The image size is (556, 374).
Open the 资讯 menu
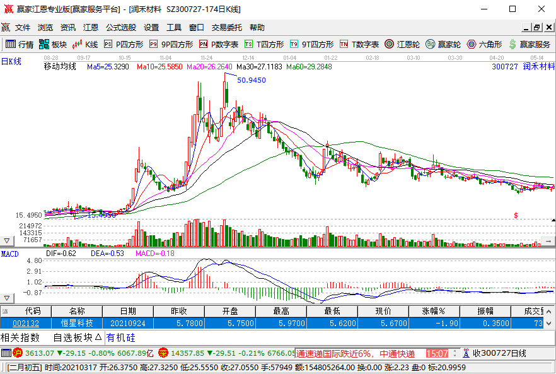point(68,27)
